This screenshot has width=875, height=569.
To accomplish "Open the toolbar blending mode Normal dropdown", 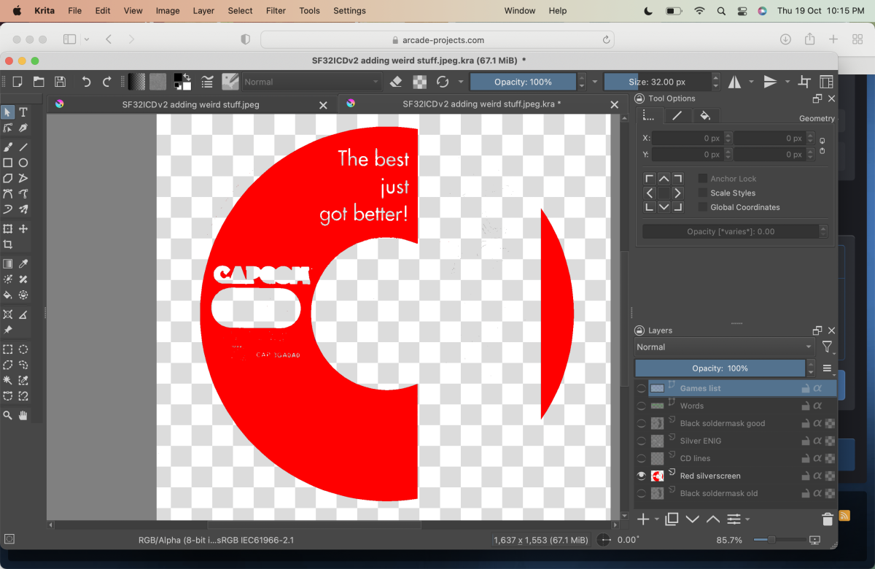I will (312, 82).
